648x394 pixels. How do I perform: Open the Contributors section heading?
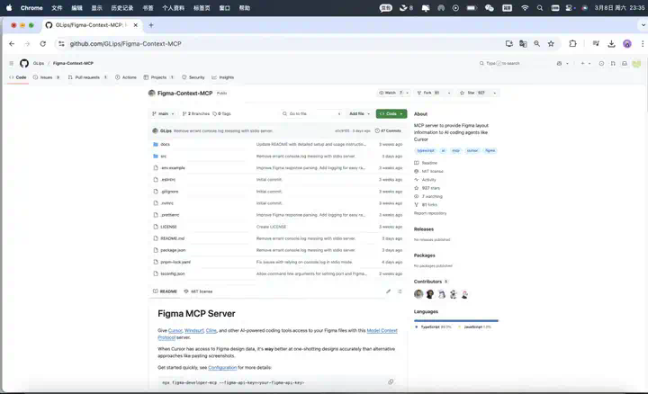click(x=427, y=282)
